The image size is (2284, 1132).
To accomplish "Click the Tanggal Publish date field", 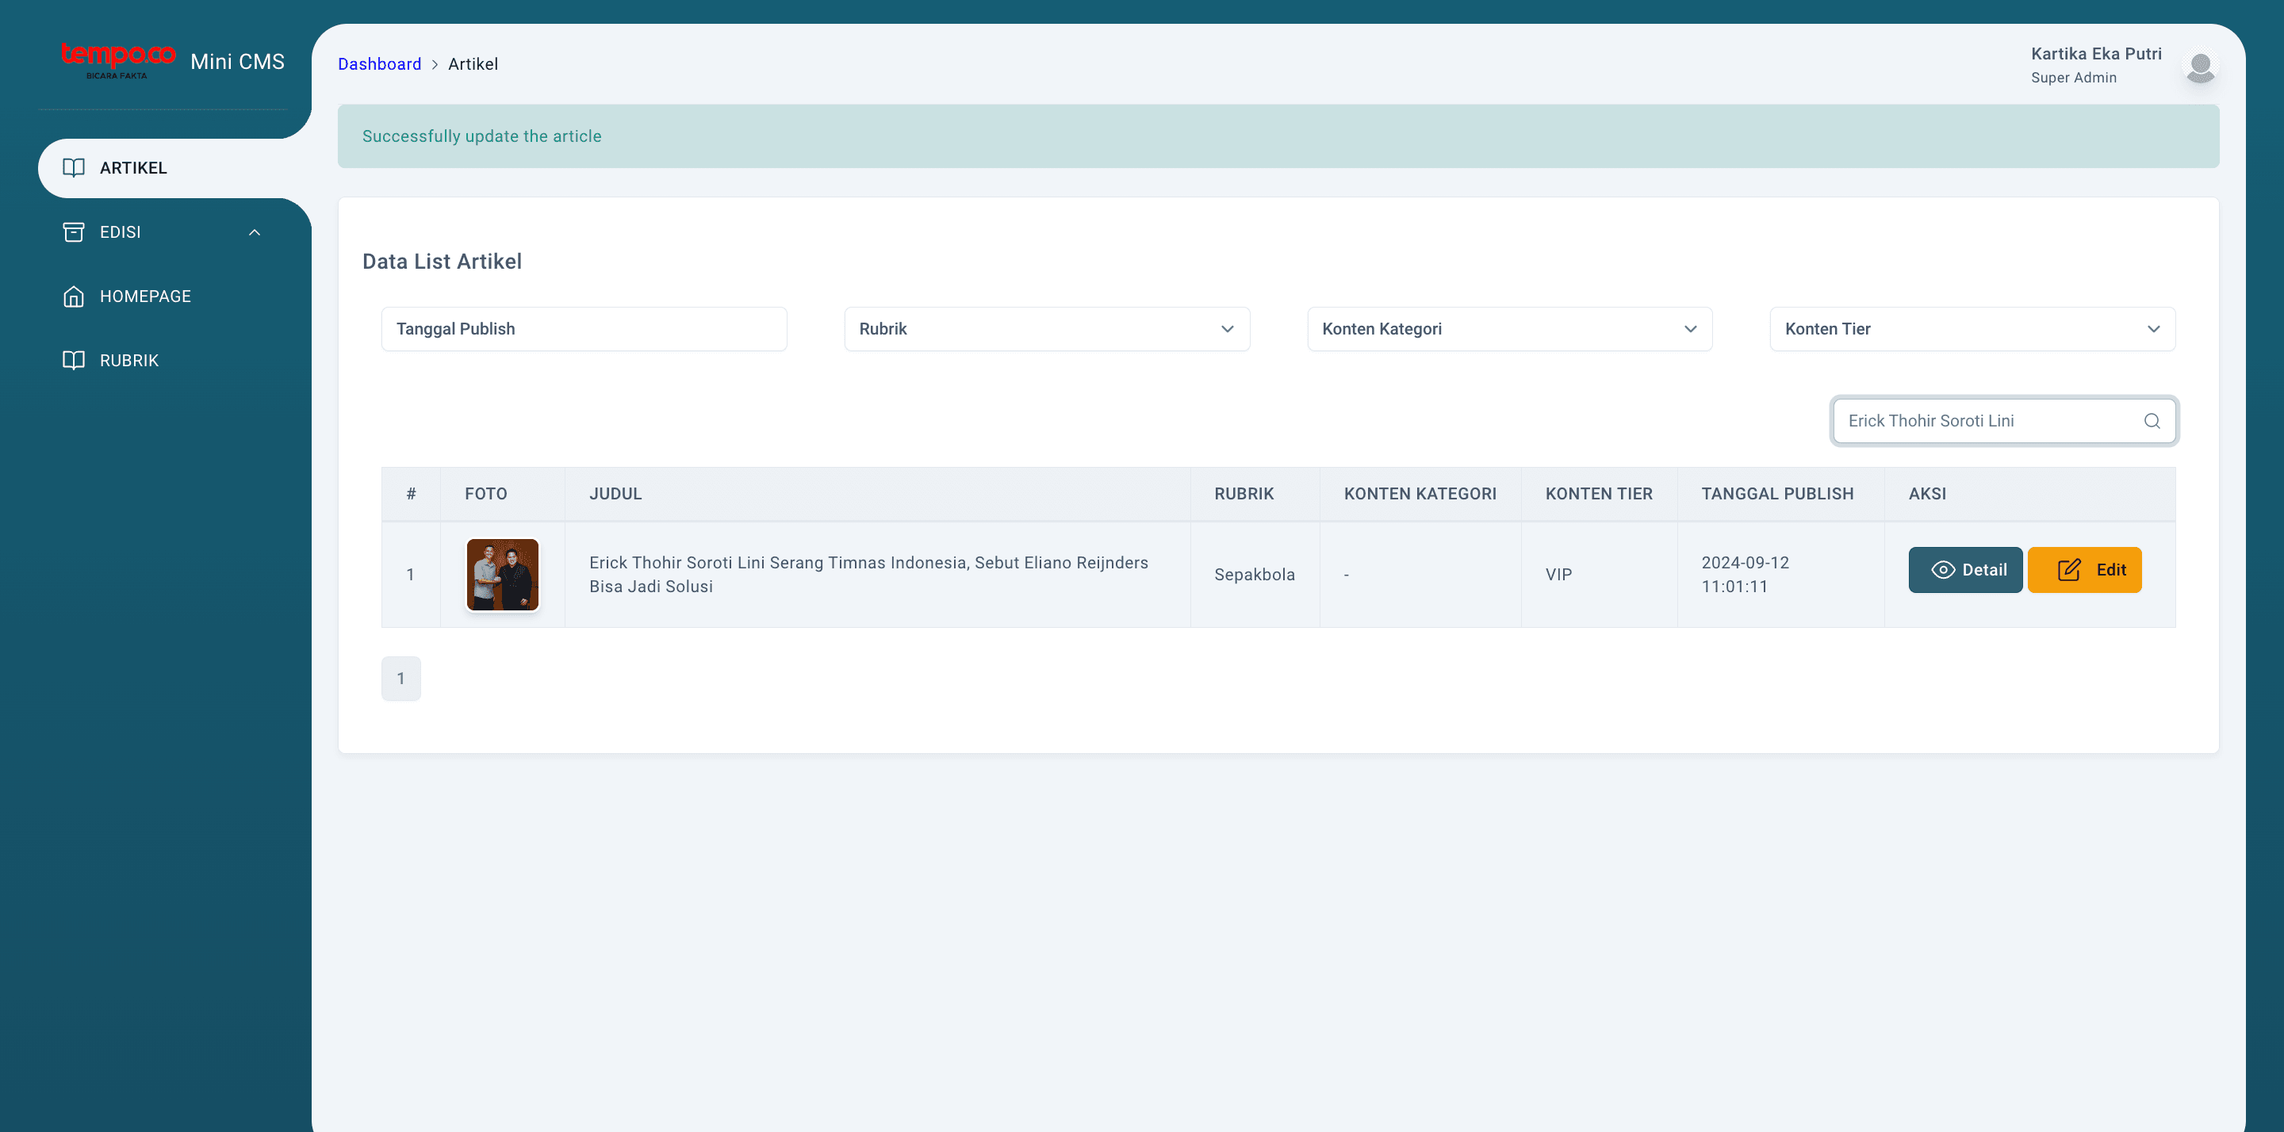I will click(584, 329).
